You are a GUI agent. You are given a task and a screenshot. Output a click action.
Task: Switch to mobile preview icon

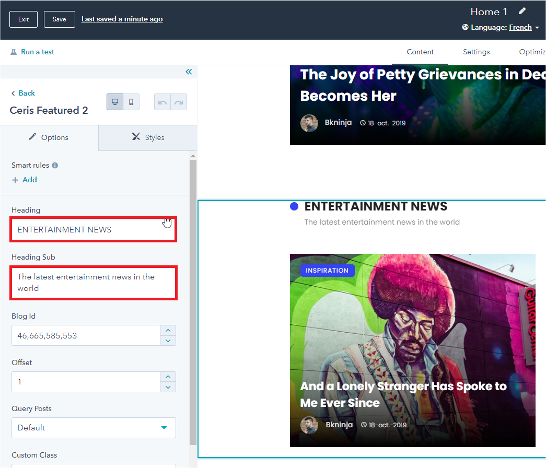coord(131,102)
